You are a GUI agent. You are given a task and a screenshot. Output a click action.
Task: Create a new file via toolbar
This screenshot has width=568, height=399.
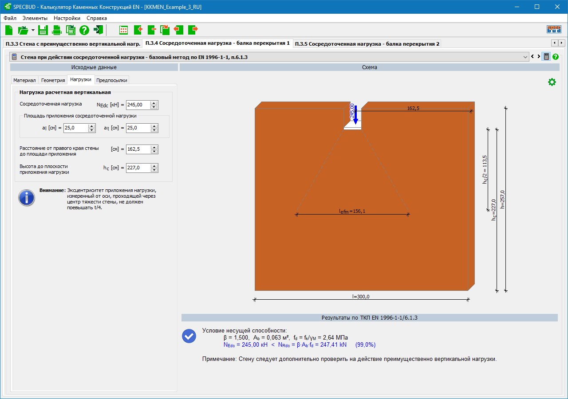point(9,30)
